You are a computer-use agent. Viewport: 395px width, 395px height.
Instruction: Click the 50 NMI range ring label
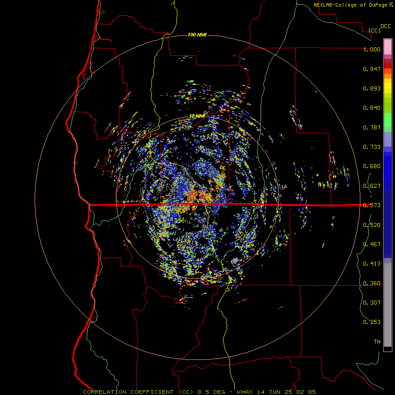[x=197, y=116]
